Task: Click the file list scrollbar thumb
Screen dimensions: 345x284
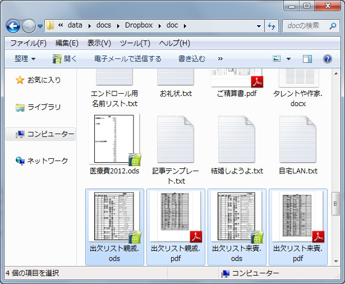Action: [336, 204]
